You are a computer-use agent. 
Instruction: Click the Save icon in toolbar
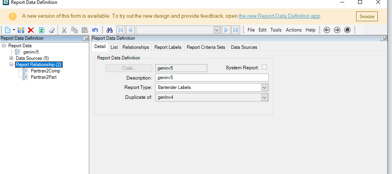pyautogui.click(x=21, y=30)
